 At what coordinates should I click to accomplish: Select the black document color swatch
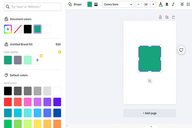point(28,29)
